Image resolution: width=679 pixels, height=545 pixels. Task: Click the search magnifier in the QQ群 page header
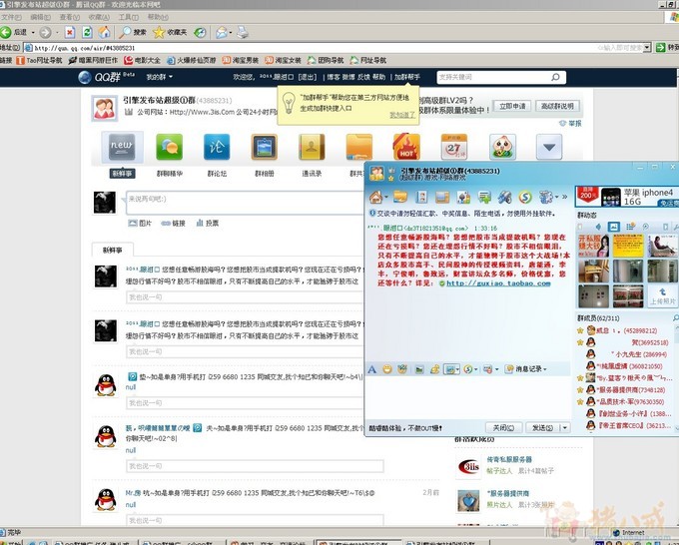555,77
